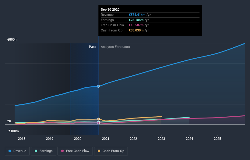Toggle the Earnings series legend button
250x160 pixels.
pyautogui.click(x=44, y=151)
